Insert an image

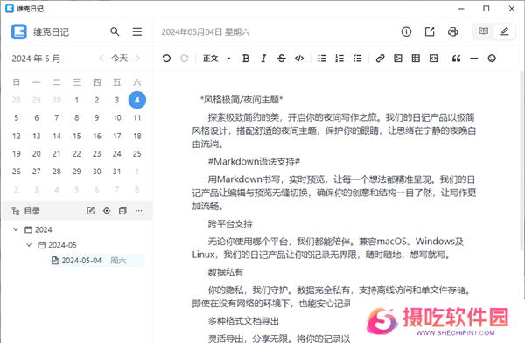click(x=398, y=59)
